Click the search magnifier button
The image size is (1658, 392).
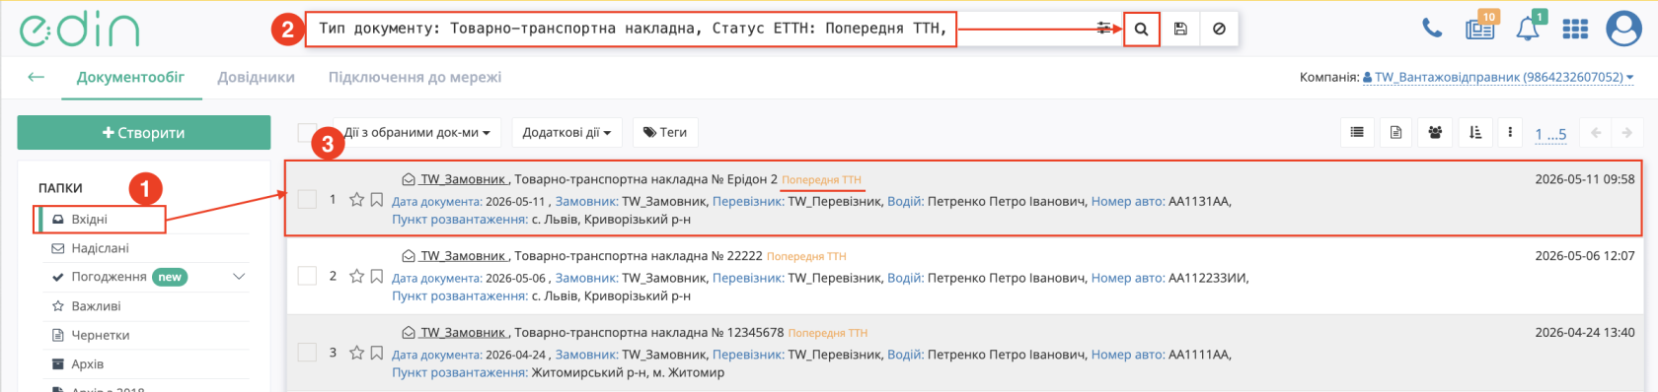click(1141, 29)
